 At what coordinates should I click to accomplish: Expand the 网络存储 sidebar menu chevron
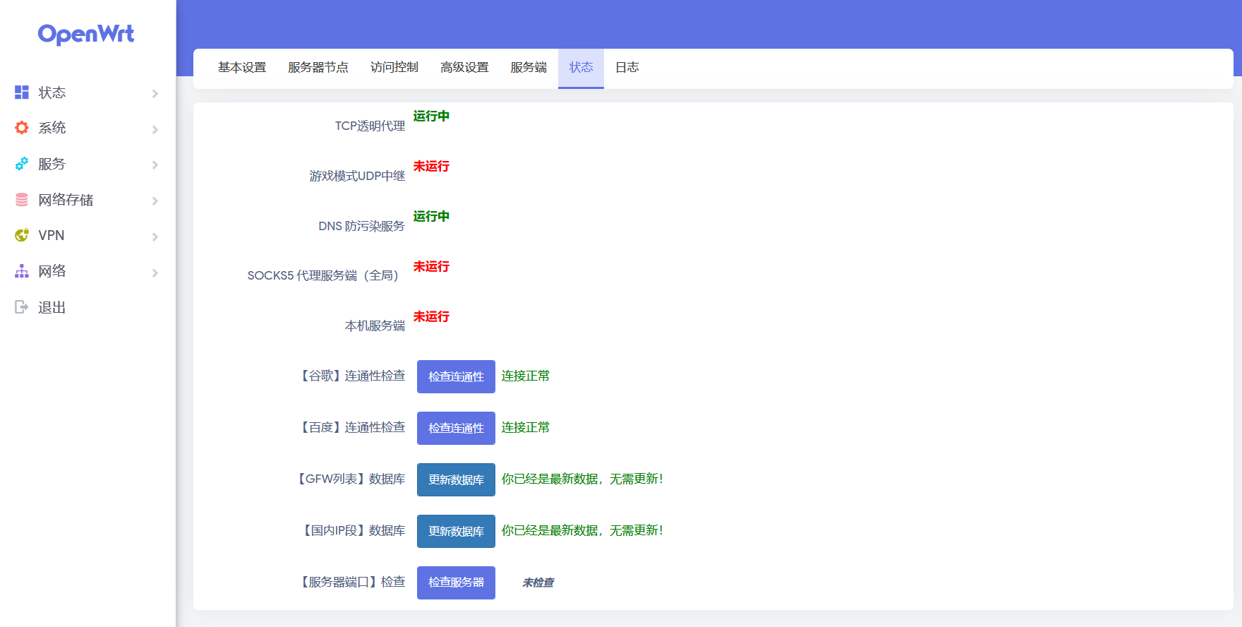[155, 201]
